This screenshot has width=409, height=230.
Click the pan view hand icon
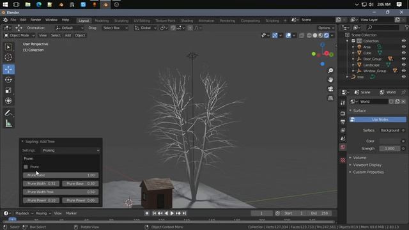330,80
